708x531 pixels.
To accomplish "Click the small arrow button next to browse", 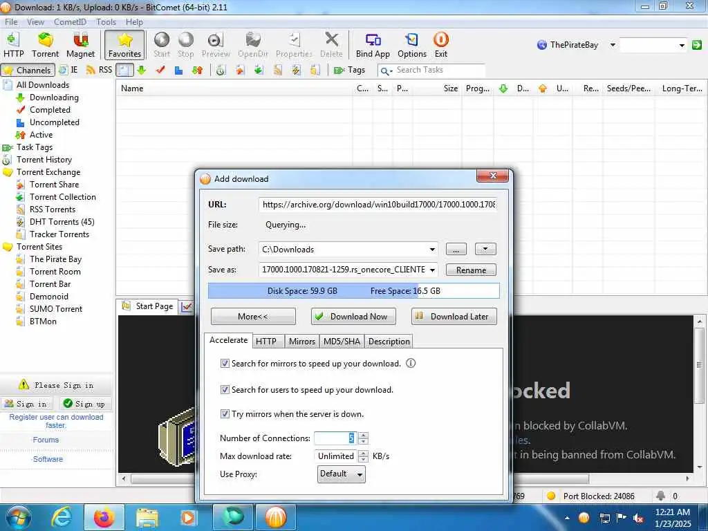I will (x=485, y=249).
